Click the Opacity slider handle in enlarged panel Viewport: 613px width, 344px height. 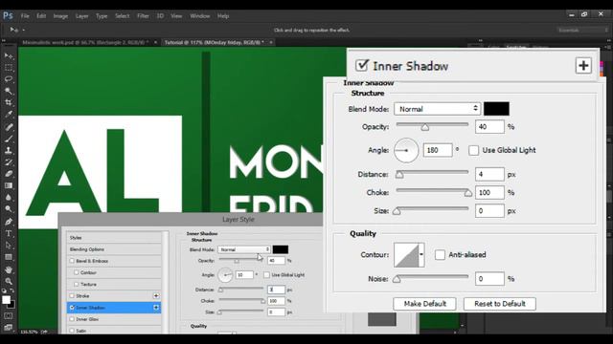[425, 127]
